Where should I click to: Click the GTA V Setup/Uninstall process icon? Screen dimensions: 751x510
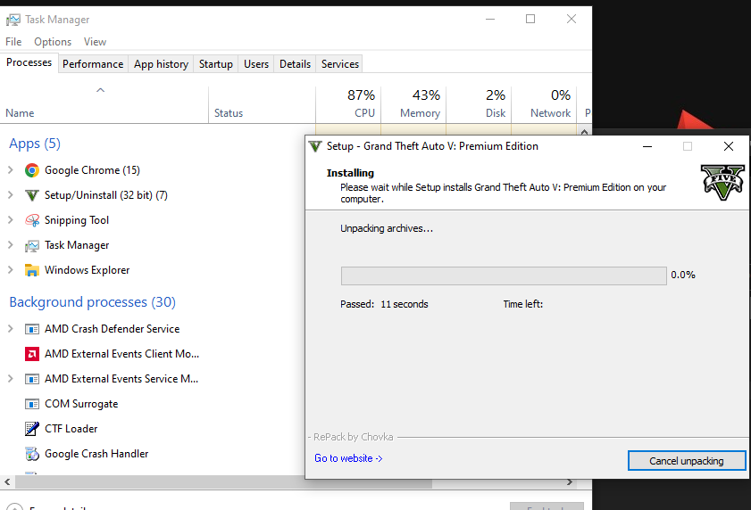point(32,195)
